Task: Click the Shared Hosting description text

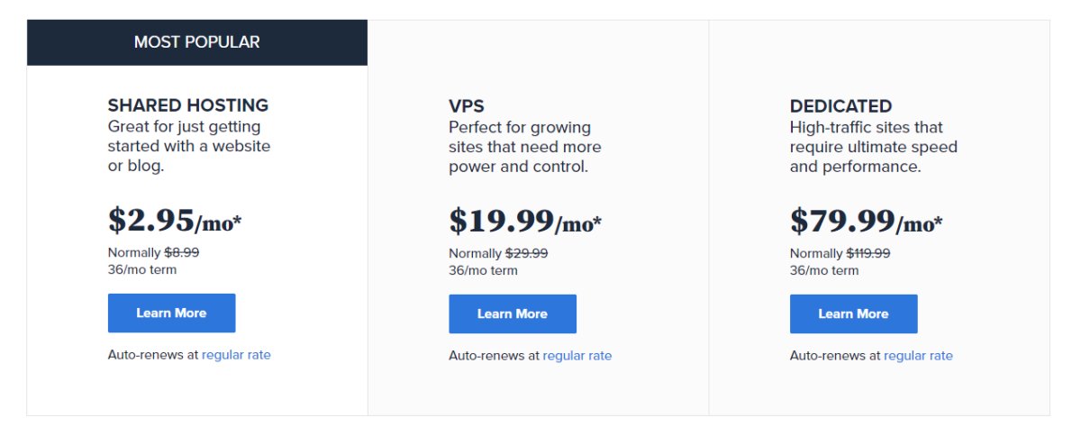Action: tap(189, 146)
